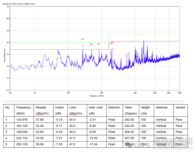Select the -7.03 factor value
Viewport: 196px width, 153px height.
tap(59, 144)
